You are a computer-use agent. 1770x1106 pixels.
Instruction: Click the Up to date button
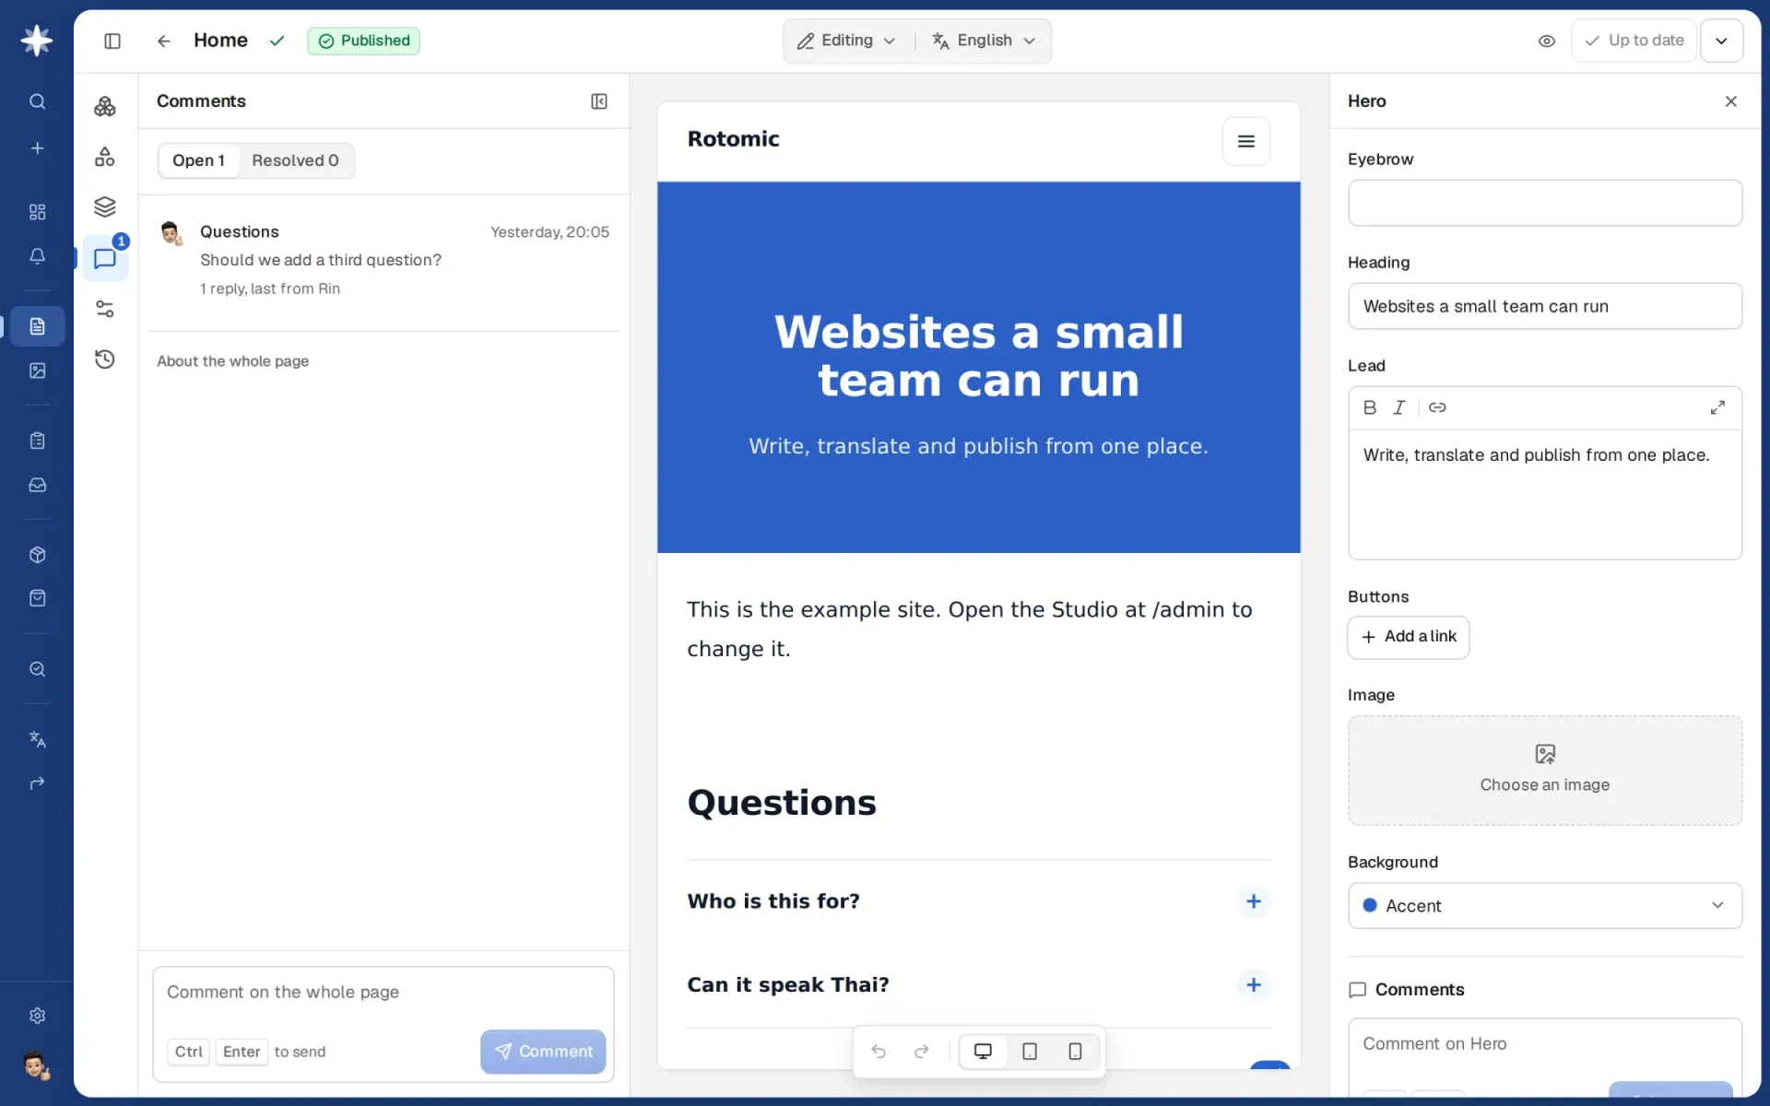pyautogui.click(x=1634, y=41)
